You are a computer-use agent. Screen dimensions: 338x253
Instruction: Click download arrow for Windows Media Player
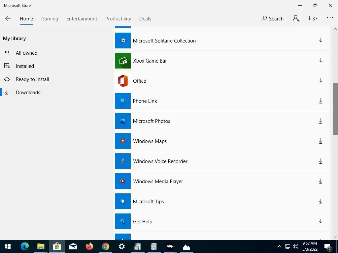click(x=321, y=182)
